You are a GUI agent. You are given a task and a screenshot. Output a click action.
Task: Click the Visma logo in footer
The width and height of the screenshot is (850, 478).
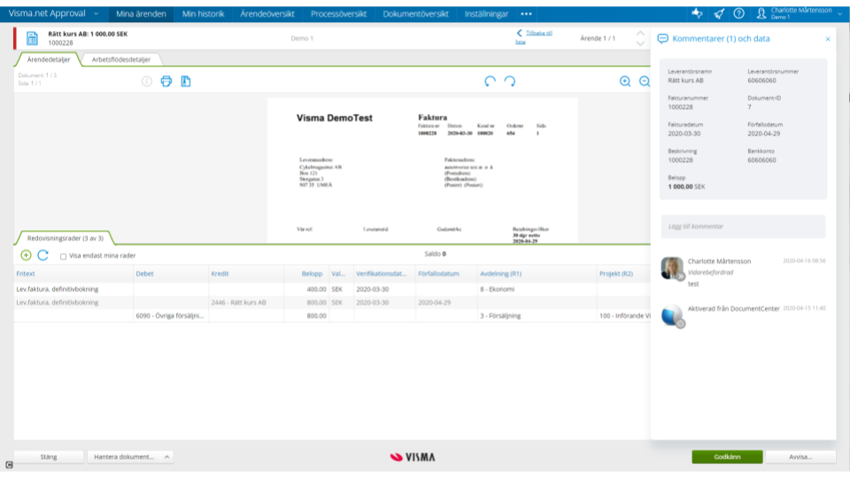click(413, 457)
